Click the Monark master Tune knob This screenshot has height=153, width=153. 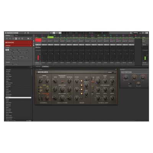[47, 81]
